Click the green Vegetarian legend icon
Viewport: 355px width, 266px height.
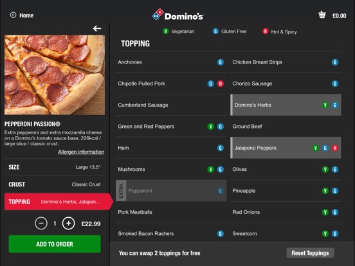(166, 31)
